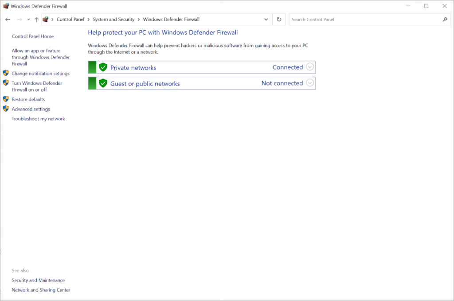
Task: Click the search magnifier icon
Action: pos(445,20)
